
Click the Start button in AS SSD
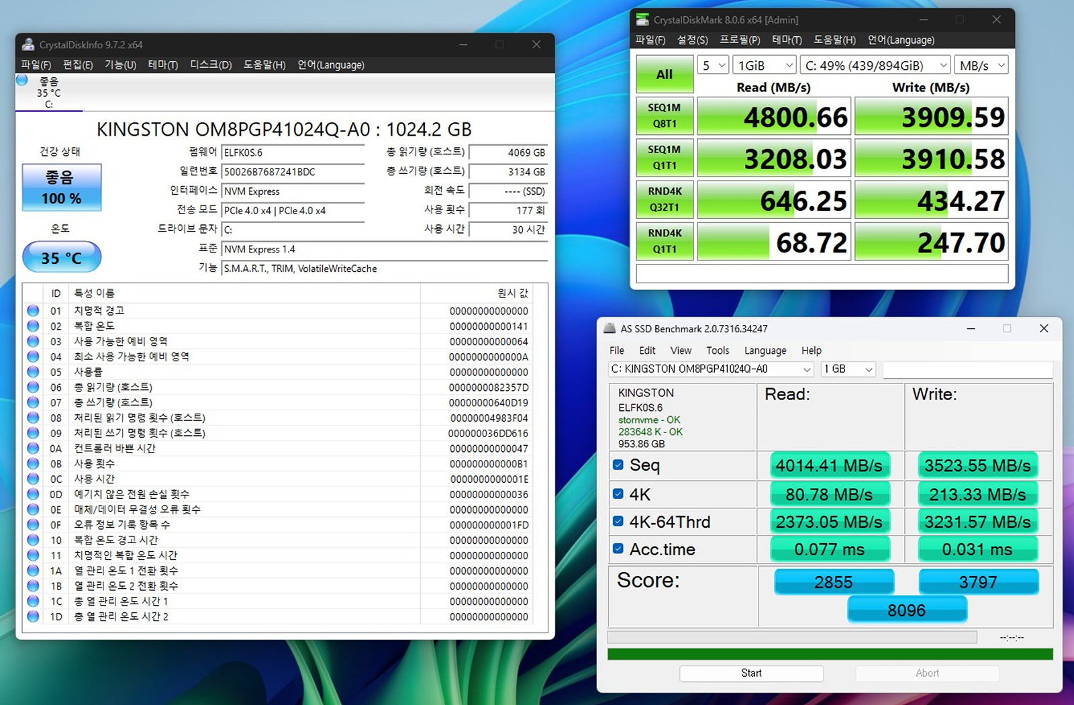point(751,673)
